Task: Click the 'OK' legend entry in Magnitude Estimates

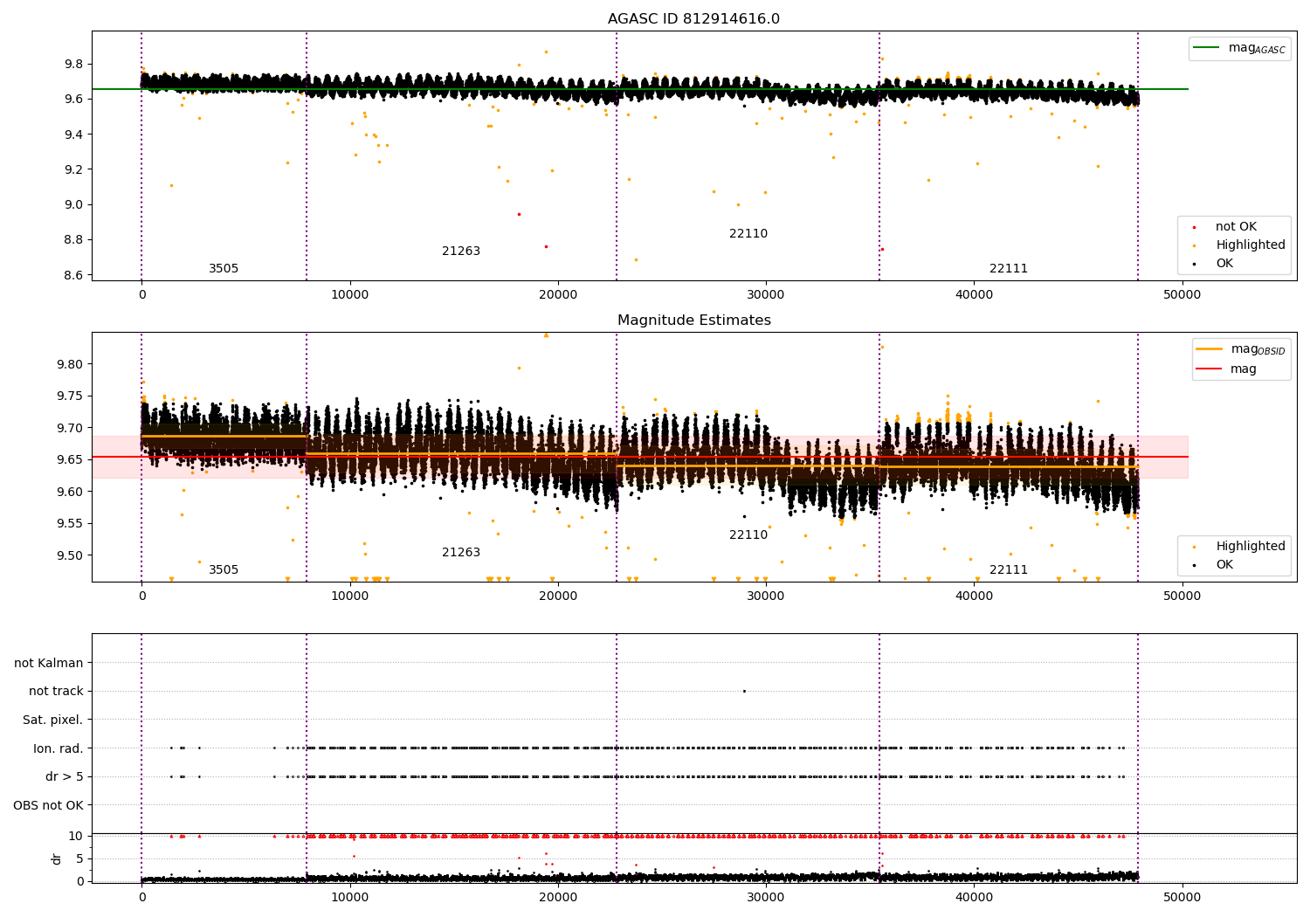Action: [1224, 565]
